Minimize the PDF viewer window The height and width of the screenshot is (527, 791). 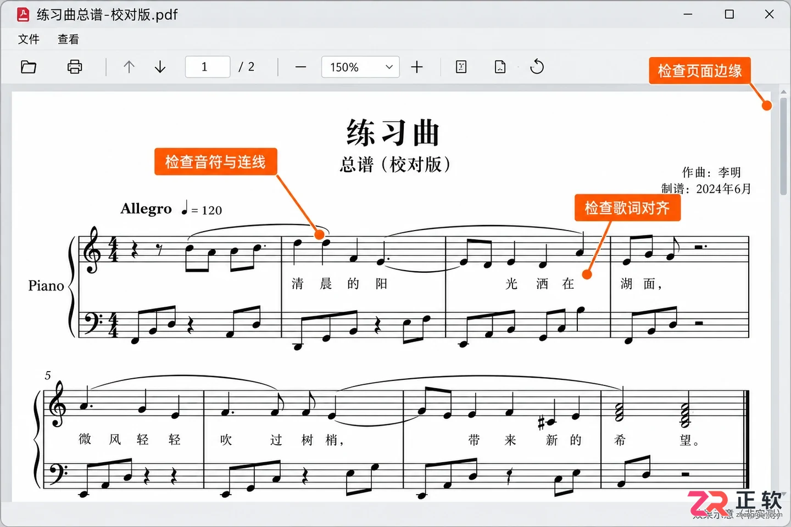688,14
